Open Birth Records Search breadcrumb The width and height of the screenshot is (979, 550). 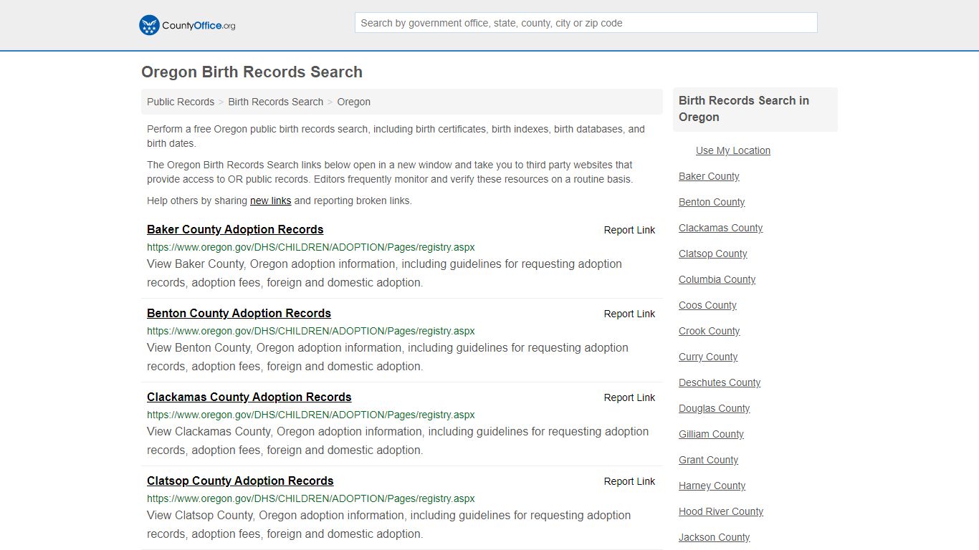point(275,102)
